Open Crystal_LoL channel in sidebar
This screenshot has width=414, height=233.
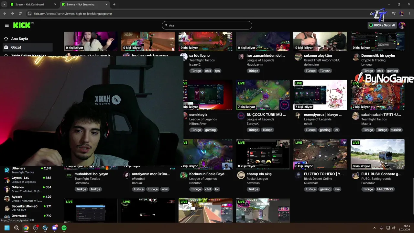(x=27, y=179)
